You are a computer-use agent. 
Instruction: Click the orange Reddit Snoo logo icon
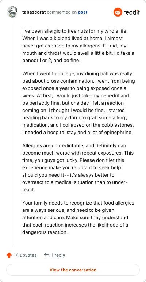click(x=118, y=12)
